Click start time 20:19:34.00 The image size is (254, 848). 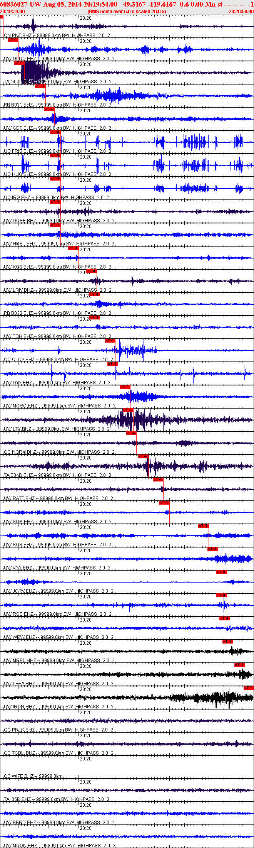point(12,12)
